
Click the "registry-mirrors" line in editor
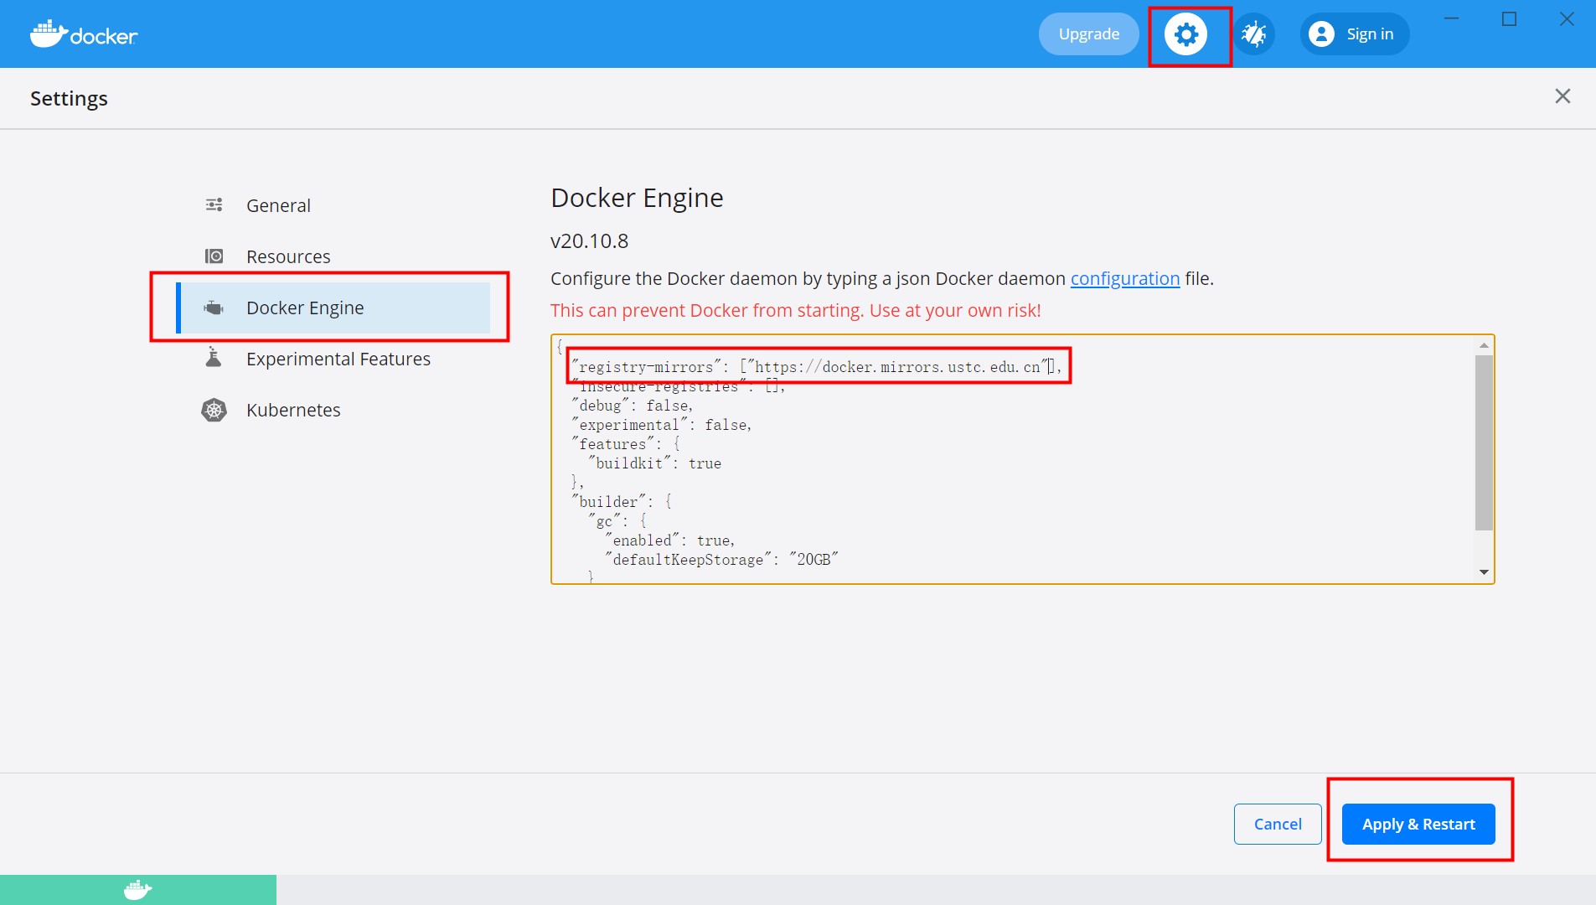click(x=817, y=367)
